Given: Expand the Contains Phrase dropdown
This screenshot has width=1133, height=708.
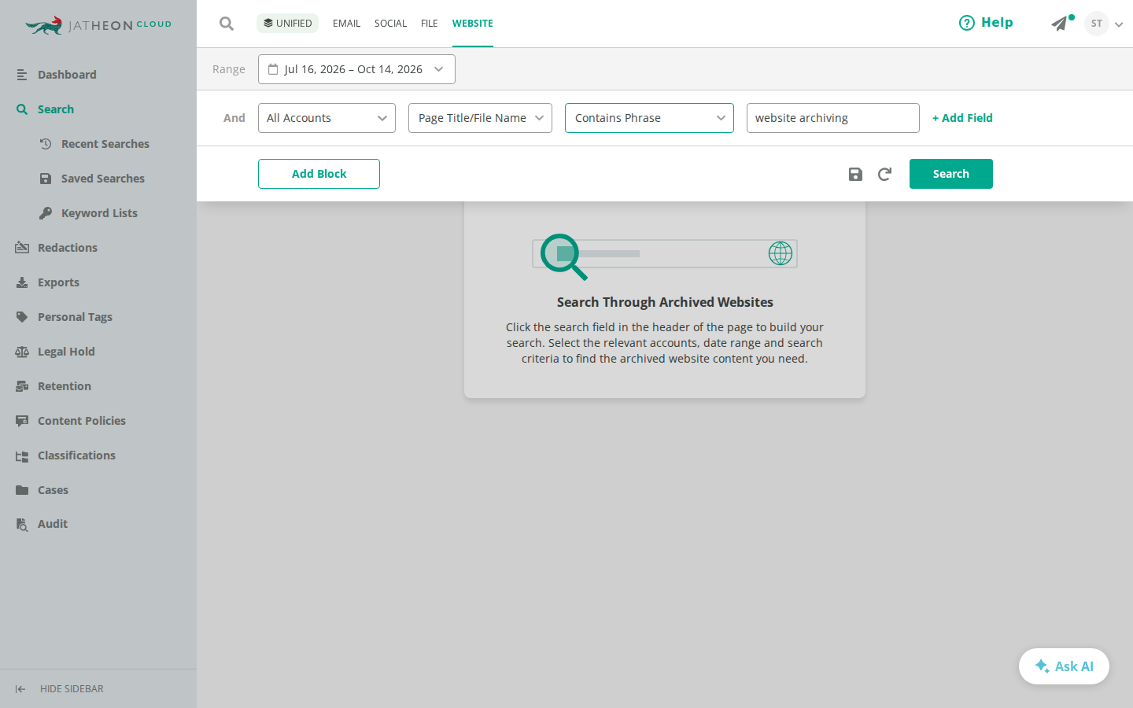Looking at the screenshot, I should (x=649, y=118).
